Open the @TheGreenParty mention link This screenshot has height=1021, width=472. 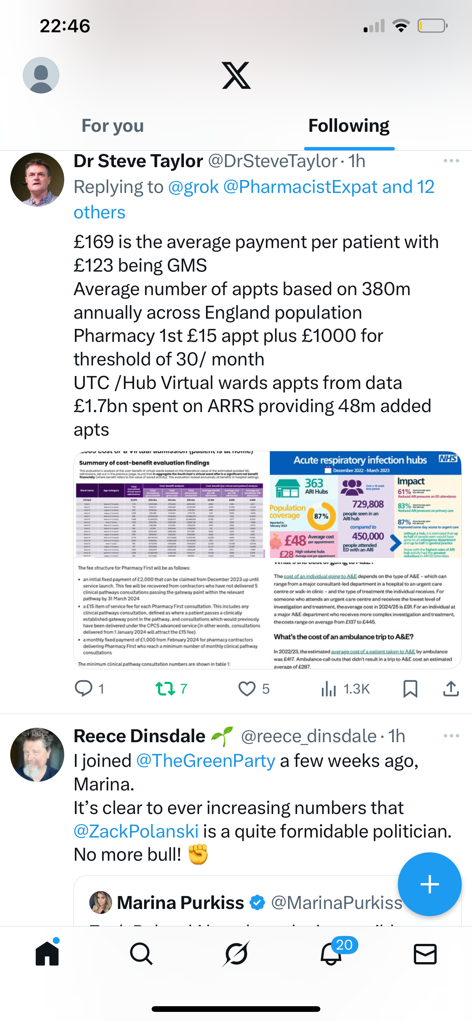click(206, 760)
